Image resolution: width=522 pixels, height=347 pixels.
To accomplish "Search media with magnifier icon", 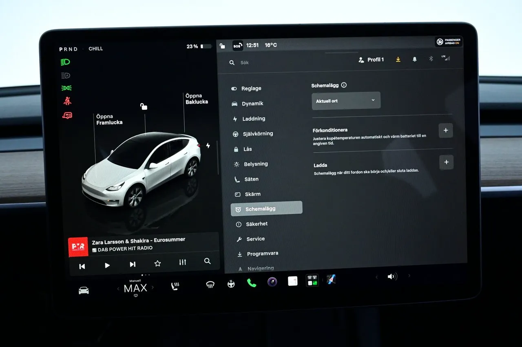I will click(x=208, y=261).
